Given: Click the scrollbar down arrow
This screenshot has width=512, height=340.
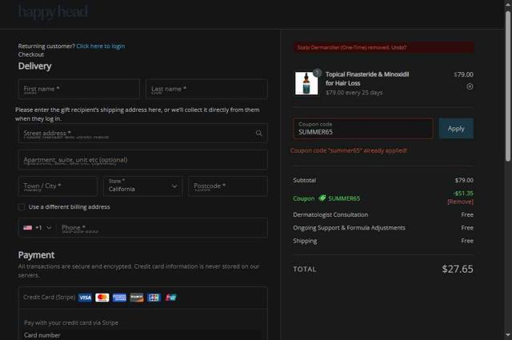Looking at the screenshot, I should coord(508,335).
